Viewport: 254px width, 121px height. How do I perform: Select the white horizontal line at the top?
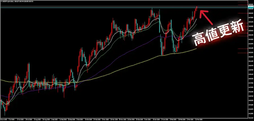85,6
